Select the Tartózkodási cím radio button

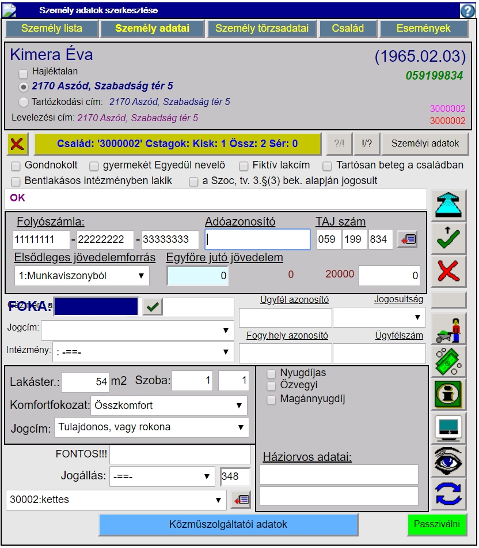(23, 102)
